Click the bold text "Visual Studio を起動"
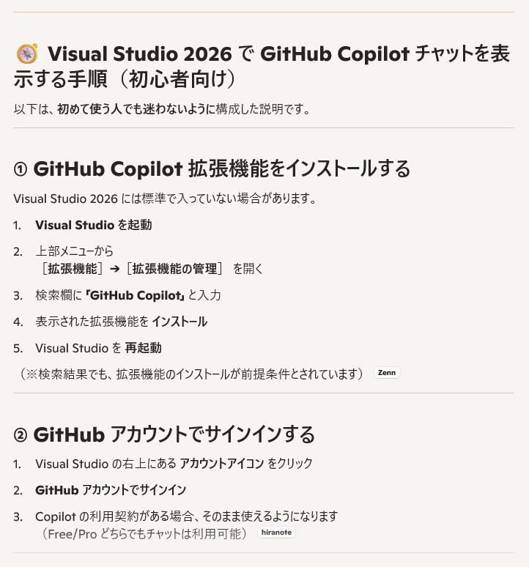Viewport: 529px width, 567px height. (x=93, y=225)
